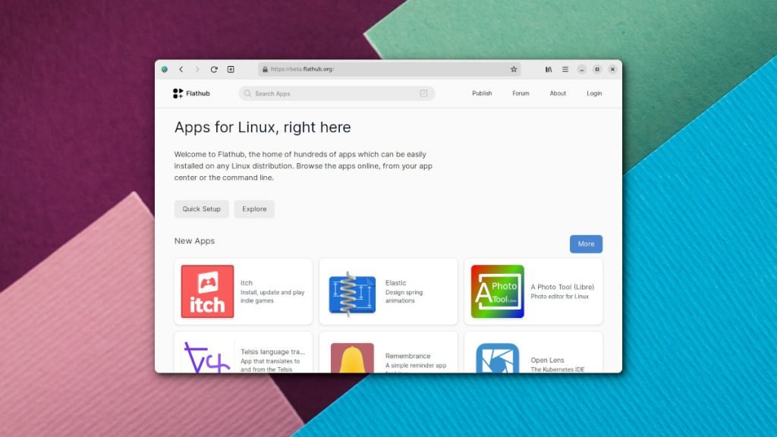The height and width of the screenshot is (437, 777).
Task: Open the Elastic app title link
Action: coord(396,283)
